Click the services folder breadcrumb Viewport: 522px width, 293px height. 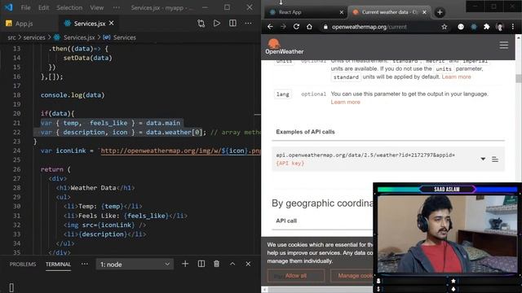point(34,37)
